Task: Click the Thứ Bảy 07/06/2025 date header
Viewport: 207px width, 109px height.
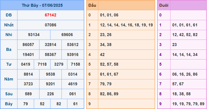Action: [x=42, y=5]
